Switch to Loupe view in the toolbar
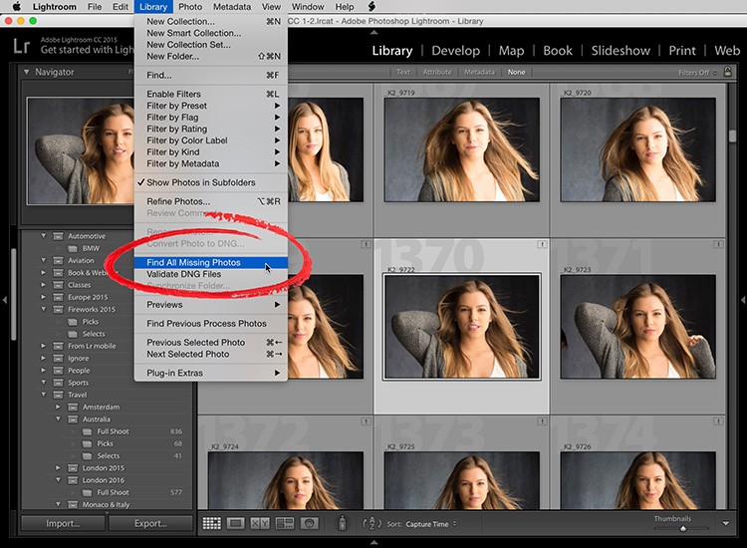747x548 pixels. pos(235,523)
